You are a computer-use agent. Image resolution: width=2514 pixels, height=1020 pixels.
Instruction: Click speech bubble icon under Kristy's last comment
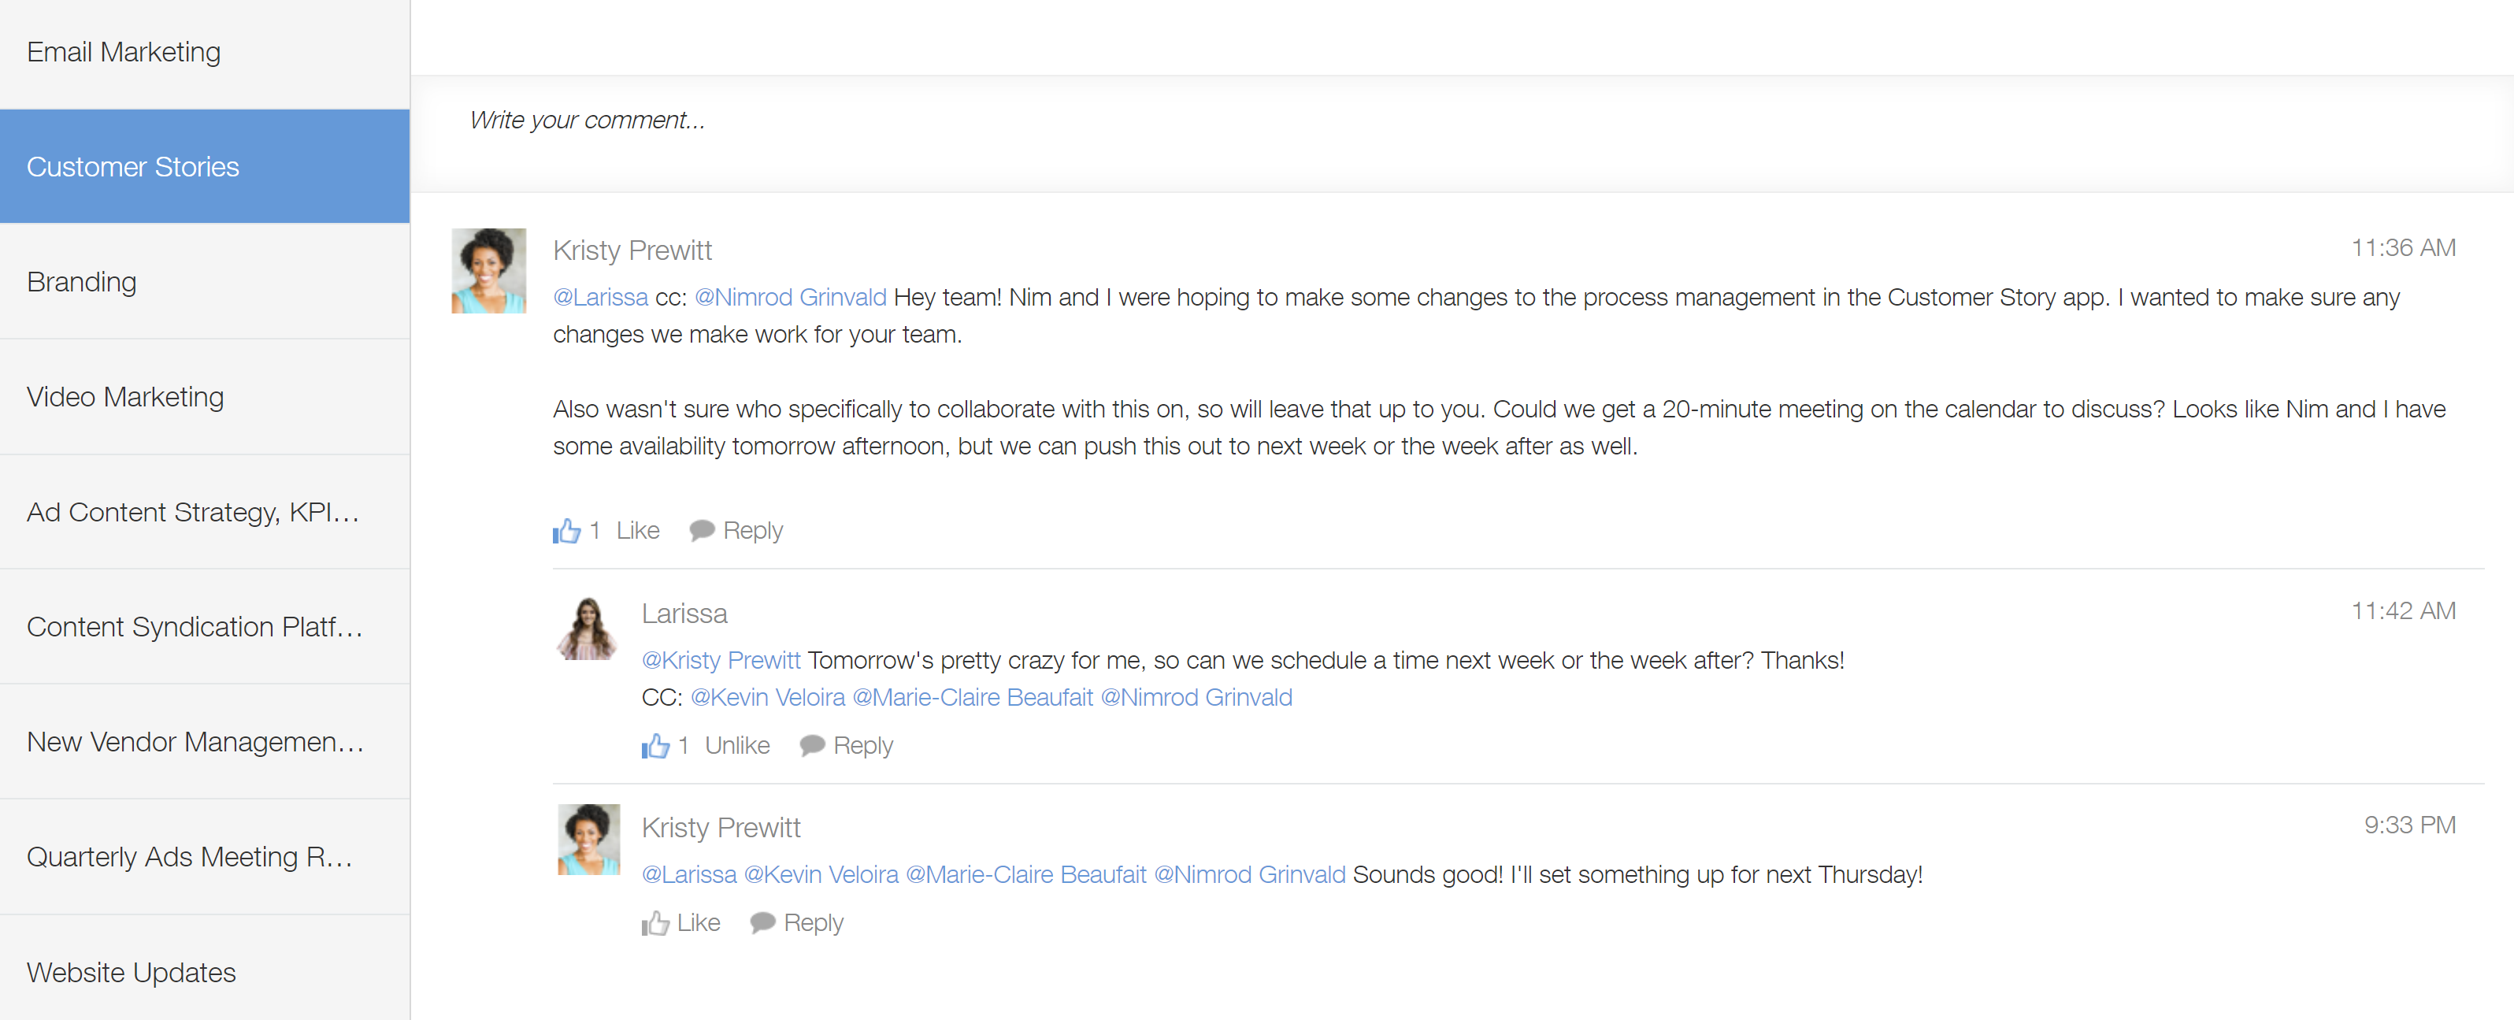point(762,922)
